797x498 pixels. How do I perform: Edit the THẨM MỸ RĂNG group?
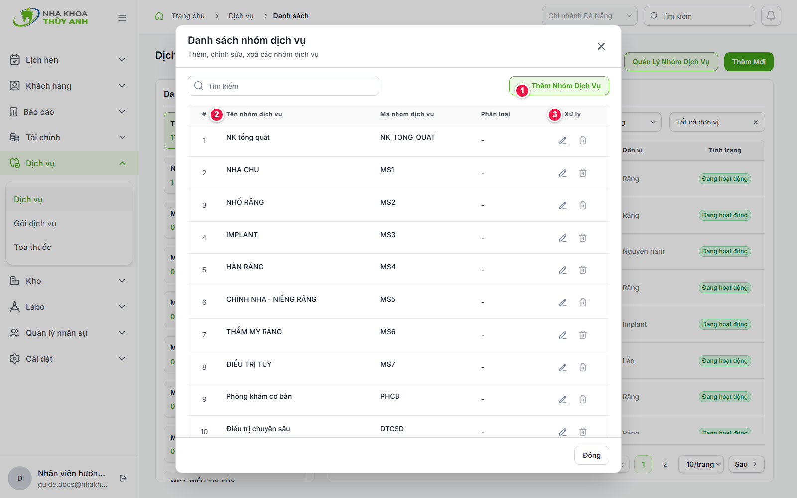(x=562, y=335)
